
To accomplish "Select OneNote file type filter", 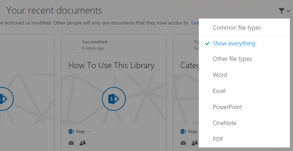I will click(224, 123).
